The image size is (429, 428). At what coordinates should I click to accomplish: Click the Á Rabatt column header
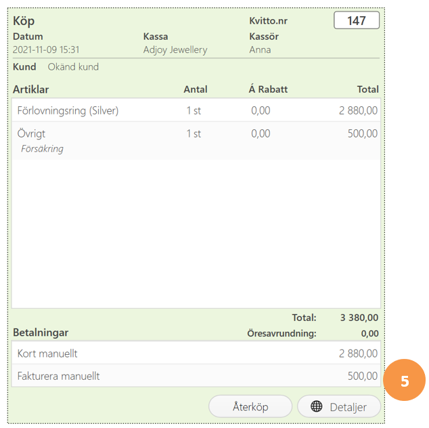(x=268, y=89)
